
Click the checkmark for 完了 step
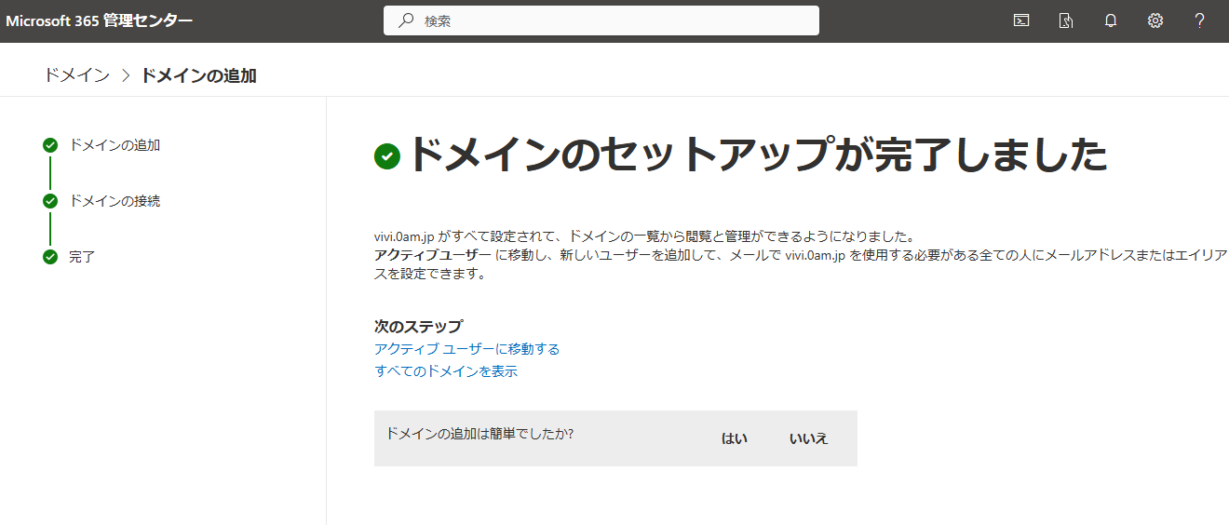[50, 257]
